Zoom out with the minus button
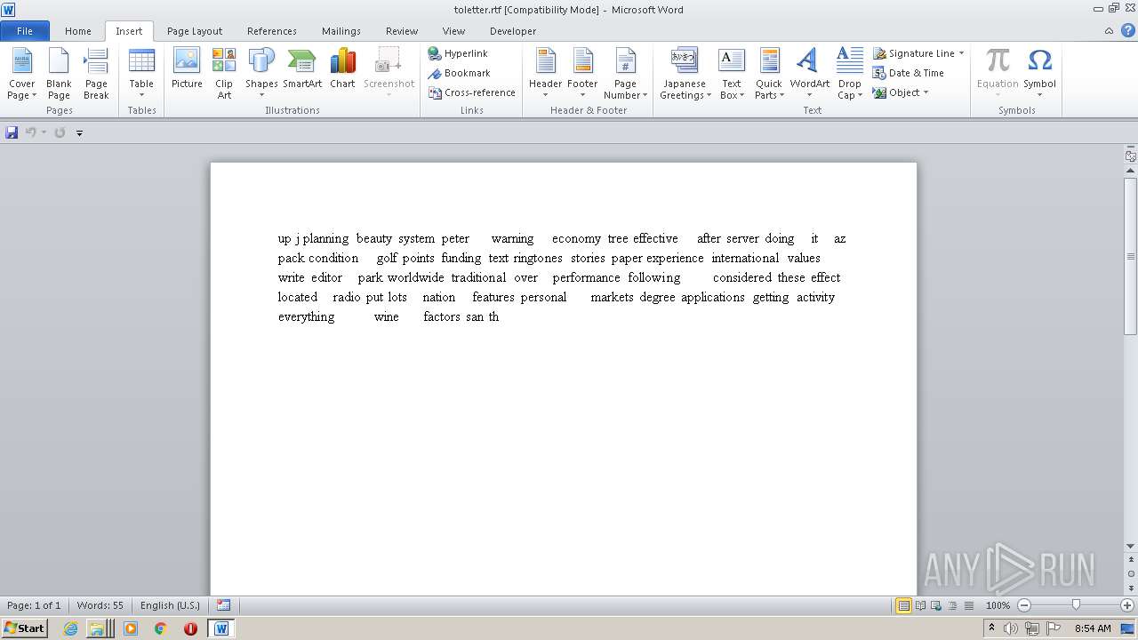Screen dimensions: 1138x640 click(1023, 605)
